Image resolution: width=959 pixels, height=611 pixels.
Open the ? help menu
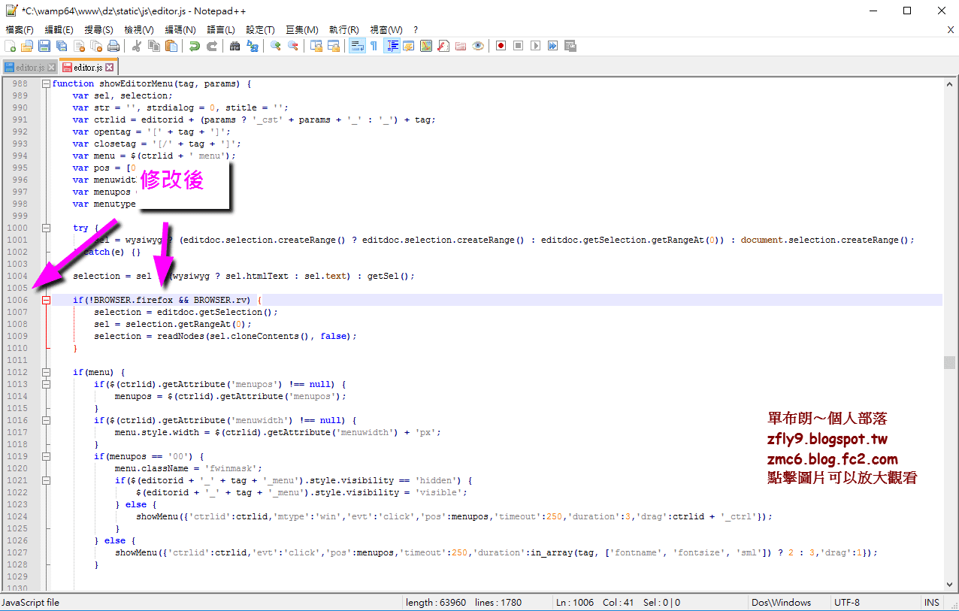[416, 29]
